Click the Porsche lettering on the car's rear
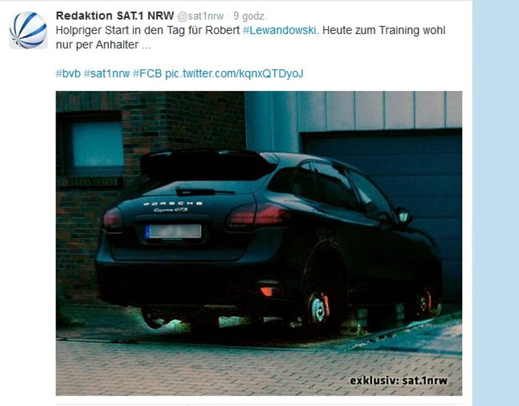This screenshot has width=519, height=406. 173,204
